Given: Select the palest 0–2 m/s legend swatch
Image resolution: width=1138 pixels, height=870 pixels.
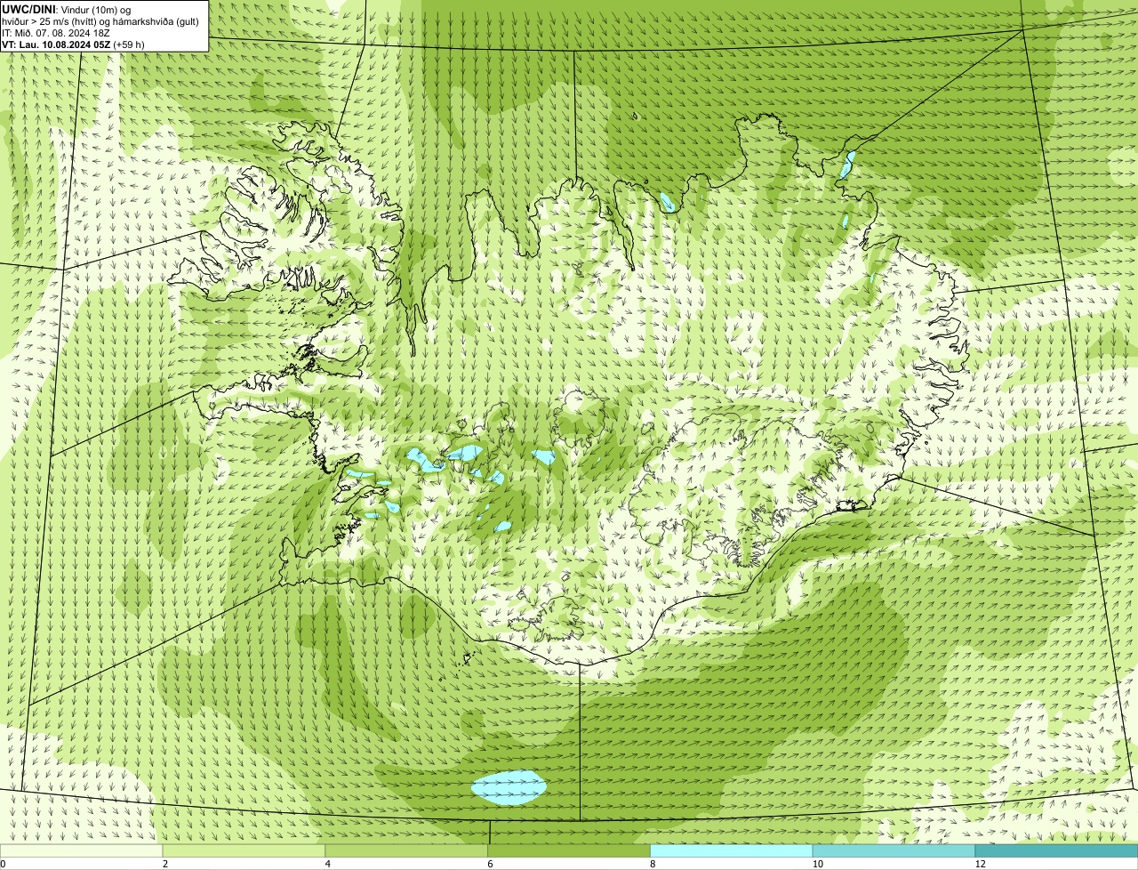Looking at the screenshot, I should click(81, 851).
